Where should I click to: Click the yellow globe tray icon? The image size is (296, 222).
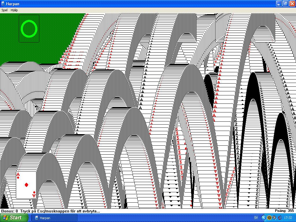269,218
